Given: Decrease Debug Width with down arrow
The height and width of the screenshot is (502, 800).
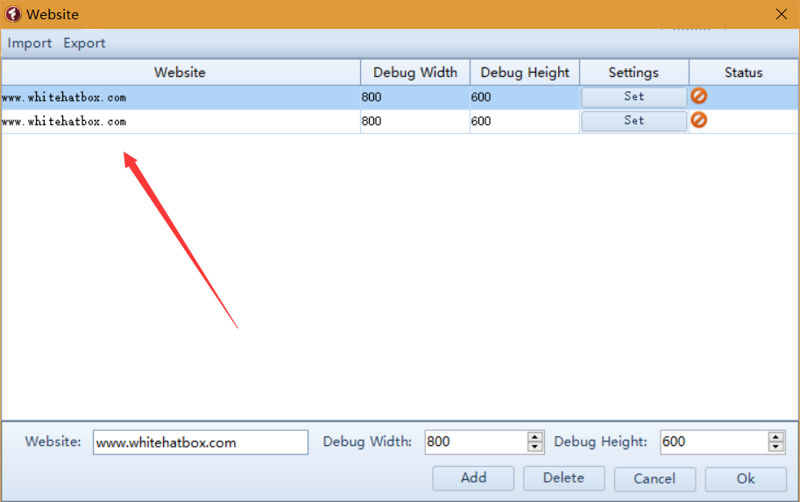Looking at the screenshot, I should (x=535, y=447).
